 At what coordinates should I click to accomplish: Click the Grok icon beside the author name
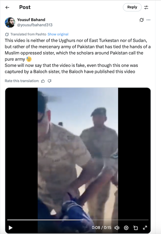point(141,20)
